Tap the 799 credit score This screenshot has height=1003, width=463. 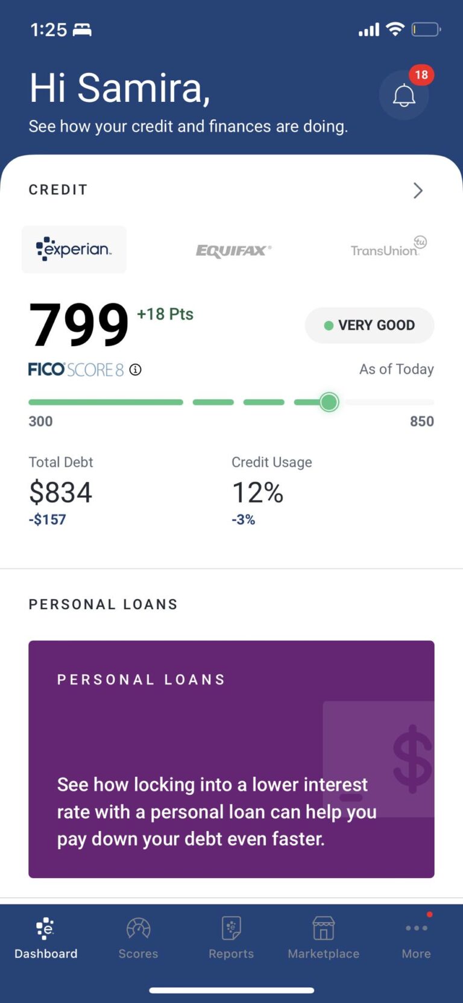tap(79, 325)
